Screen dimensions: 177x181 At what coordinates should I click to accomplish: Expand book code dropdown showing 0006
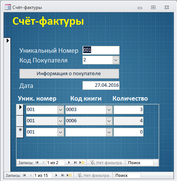point(109,121)
